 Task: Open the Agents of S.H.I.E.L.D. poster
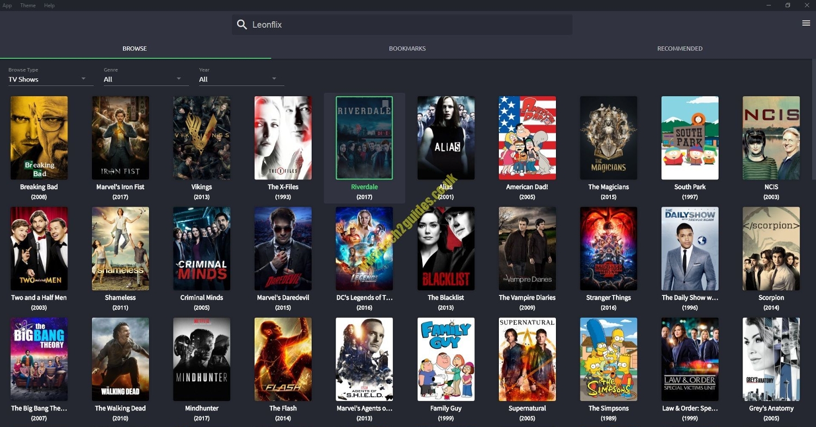(x=364, y=360)
